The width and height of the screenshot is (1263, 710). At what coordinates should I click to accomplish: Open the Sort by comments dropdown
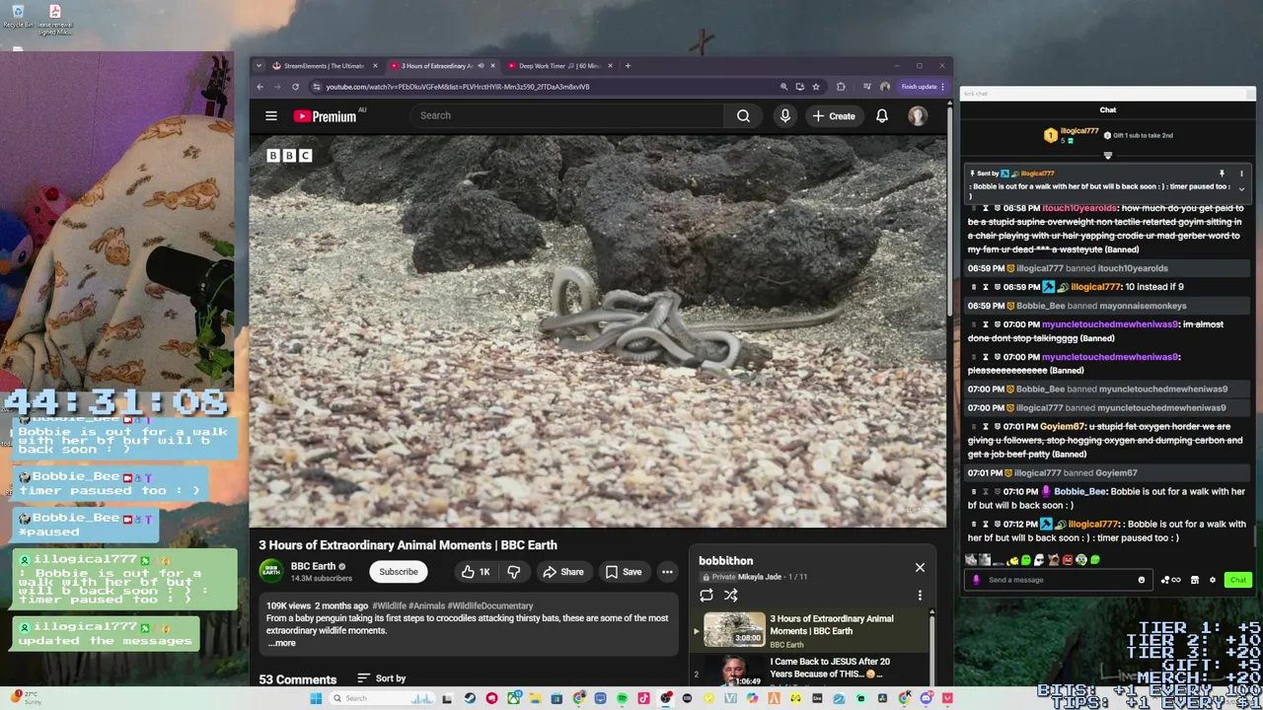pos(381,678)
